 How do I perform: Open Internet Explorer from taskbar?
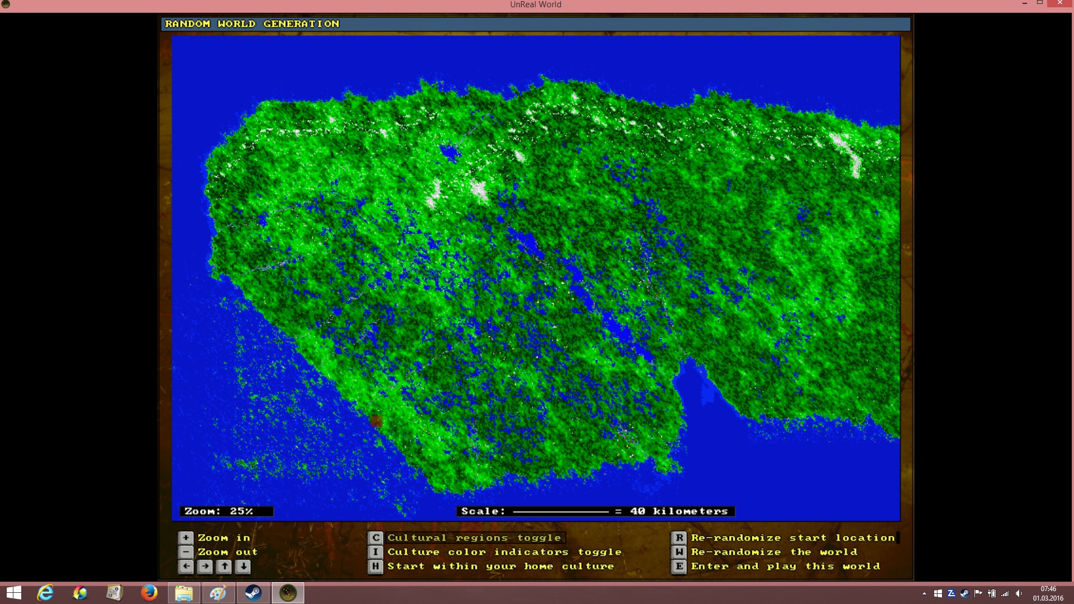click(45, 593)
